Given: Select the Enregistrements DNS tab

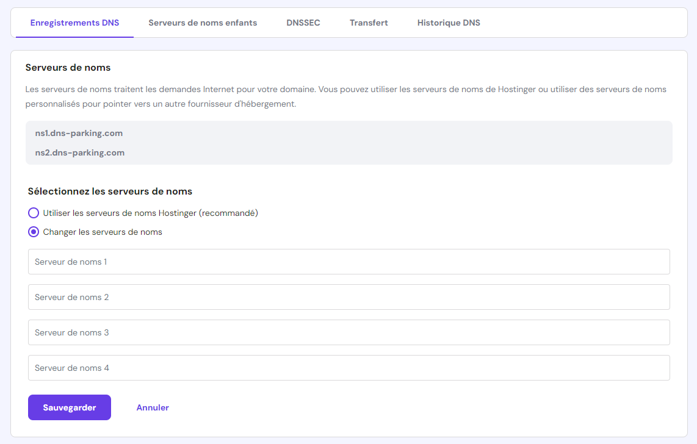Looking at the screenshot, I should [x=74, y=23].
